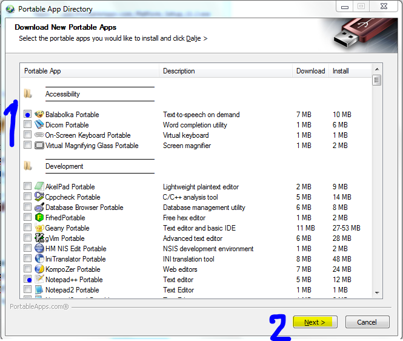
Task: Click the Dicom Portable app icon
Action: [x=39, y=124]
